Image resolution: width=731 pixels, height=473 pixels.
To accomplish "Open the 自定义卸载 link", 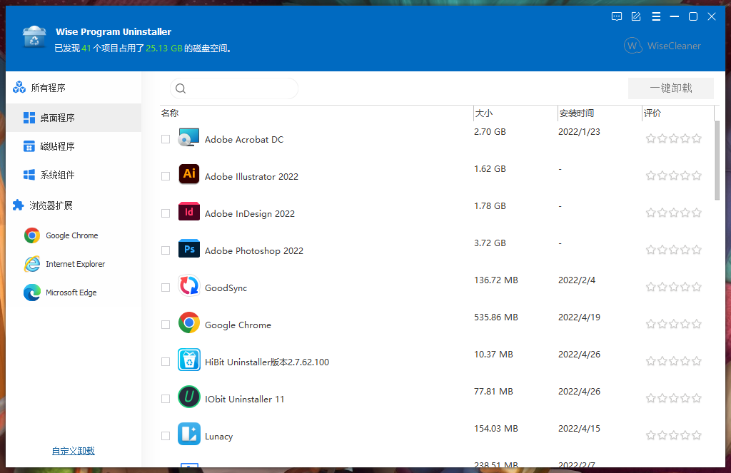I will (74, 451).
